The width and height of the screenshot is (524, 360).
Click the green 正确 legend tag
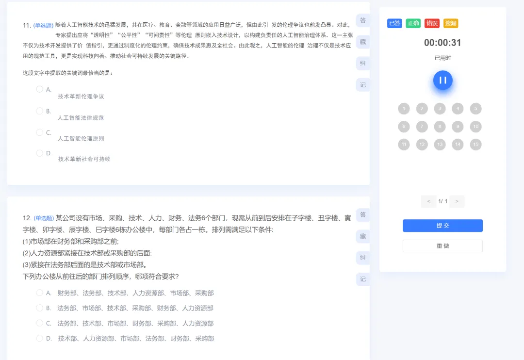pyautogui.click(x=413, y=23)
